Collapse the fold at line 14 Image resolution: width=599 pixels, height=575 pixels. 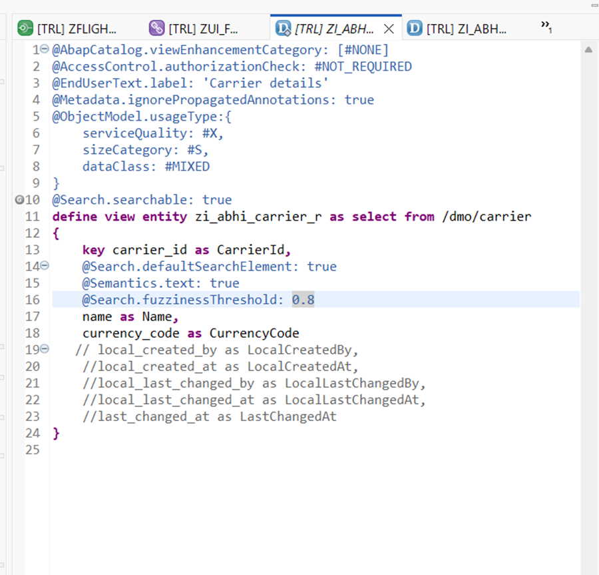[x=45, y=266]
